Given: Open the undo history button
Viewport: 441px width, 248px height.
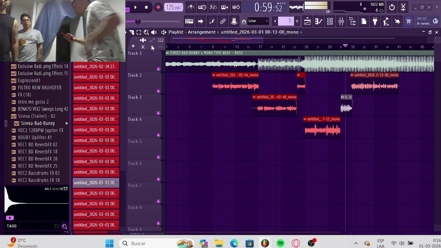Looking at the screenshot, I should pyautogui.click(x=392, y=7).
